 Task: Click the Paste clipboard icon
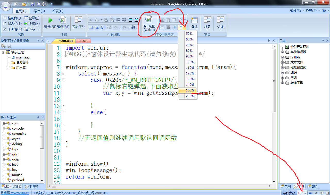tap(106, 20)
